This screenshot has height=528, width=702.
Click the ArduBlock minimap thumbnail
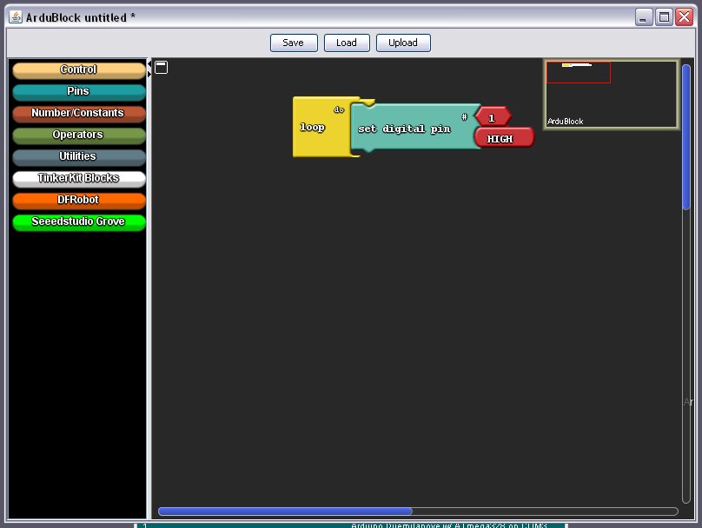[x=611, y=94]
